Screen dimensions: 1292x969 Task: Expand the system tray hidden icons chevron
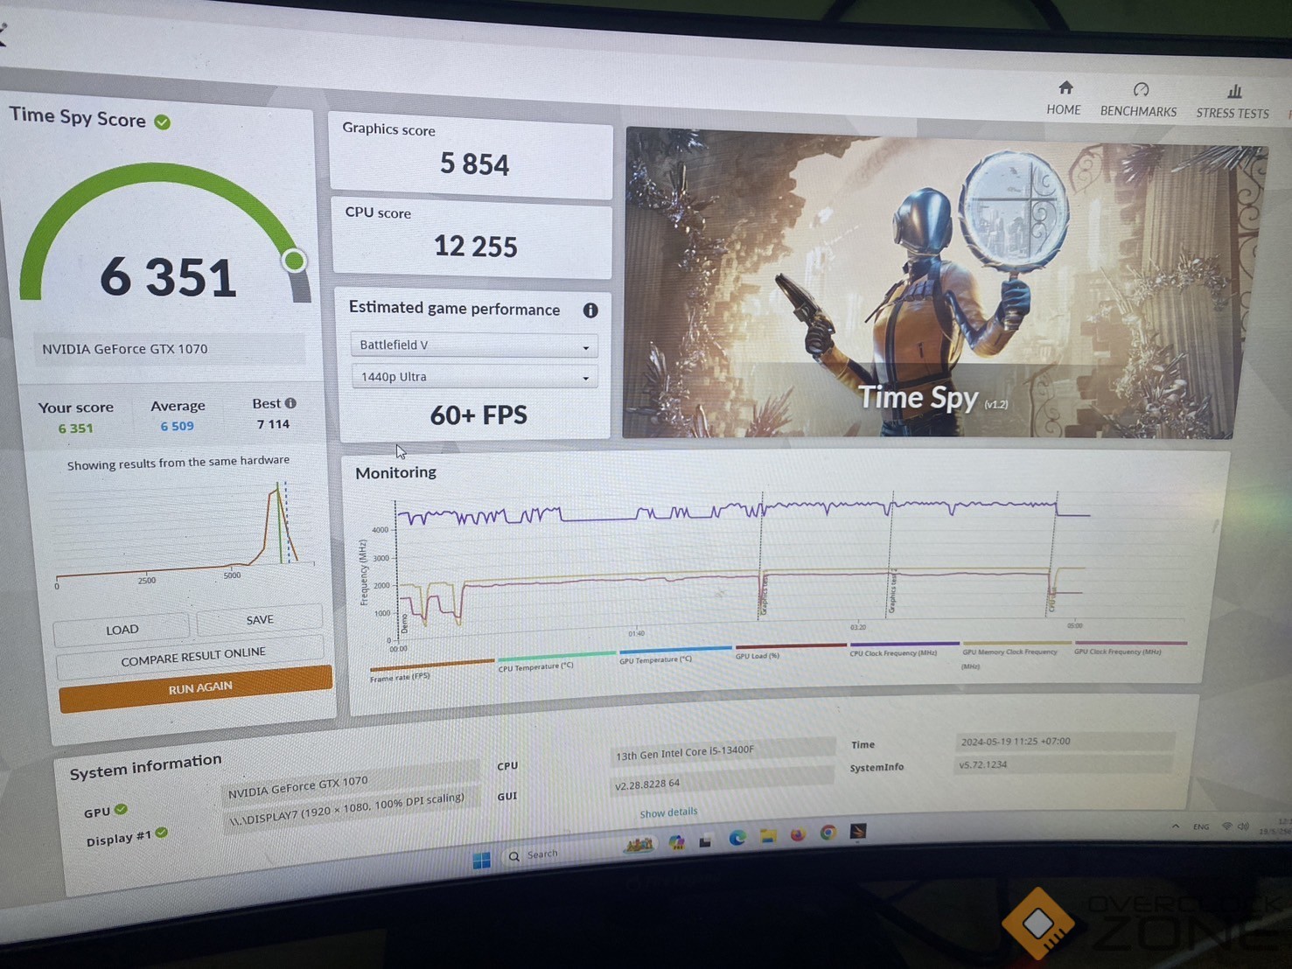click(1176, 826)
